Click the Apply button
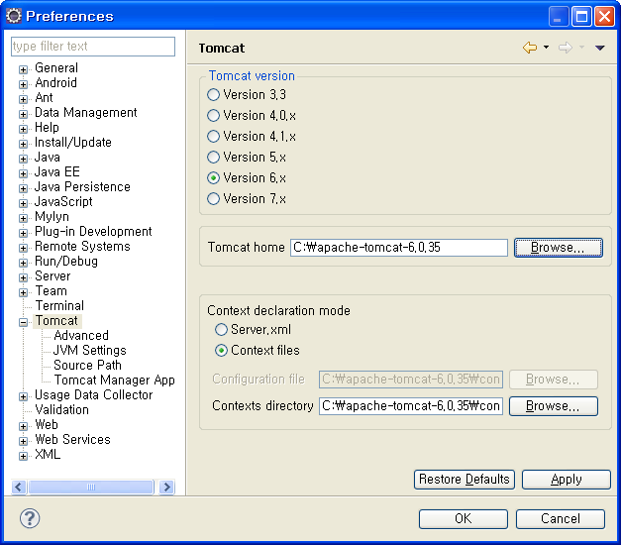This screenshot has height=545, width=621. [x=567, y=480]
